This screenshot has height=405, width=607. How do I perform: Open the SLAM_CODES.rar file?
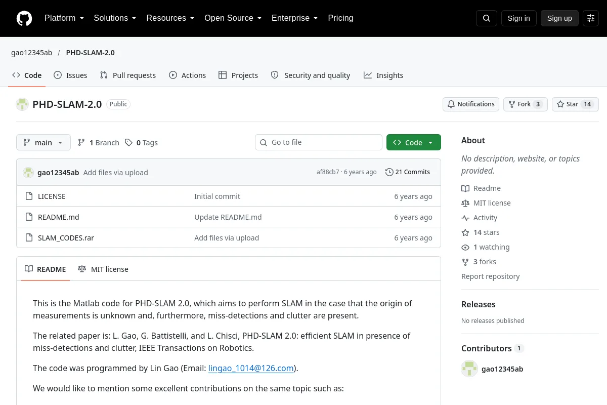pyautogui.click(x=66, y=238)
